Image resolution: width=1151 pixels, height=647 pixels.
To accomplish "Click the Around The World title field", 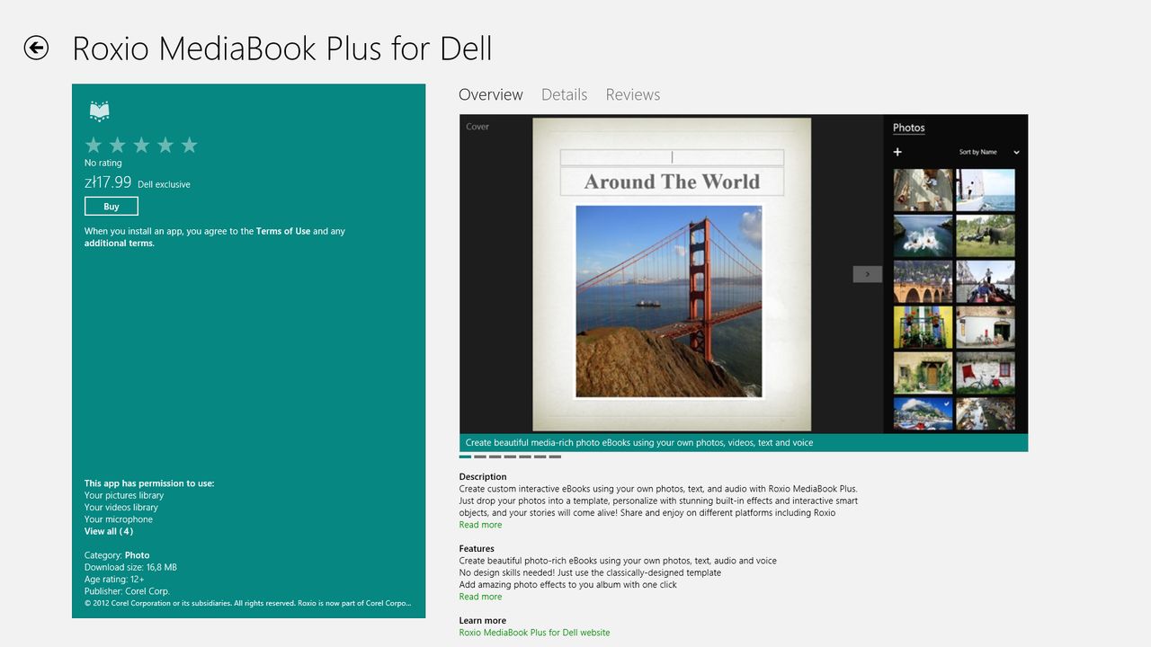I will pyautogui.click(x=672, y=182).
